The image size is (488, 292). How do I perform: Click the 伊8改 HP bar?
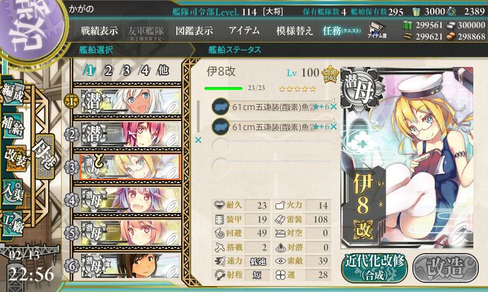point(223,88)
